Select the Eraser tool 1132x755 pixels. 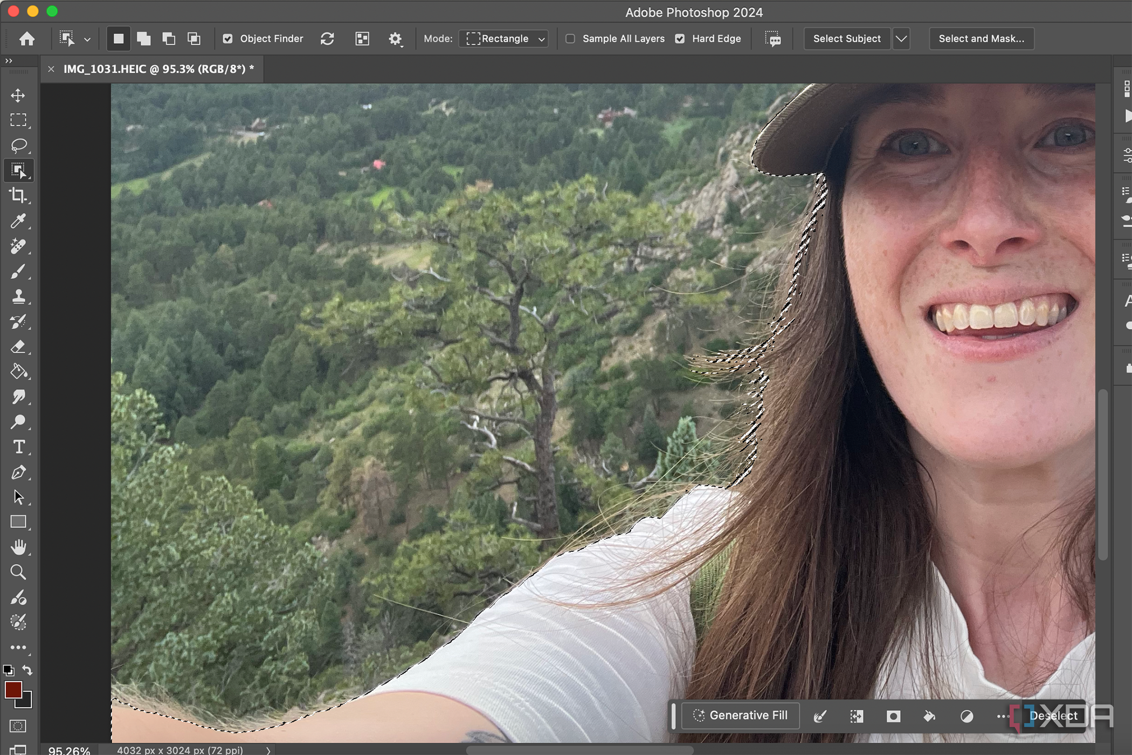[18, 347]
